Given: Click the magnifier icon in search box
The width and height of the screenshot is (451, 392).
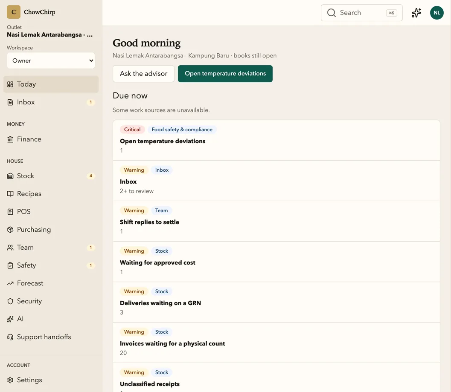Looking at the screenshot, I should tap(332, 13).
